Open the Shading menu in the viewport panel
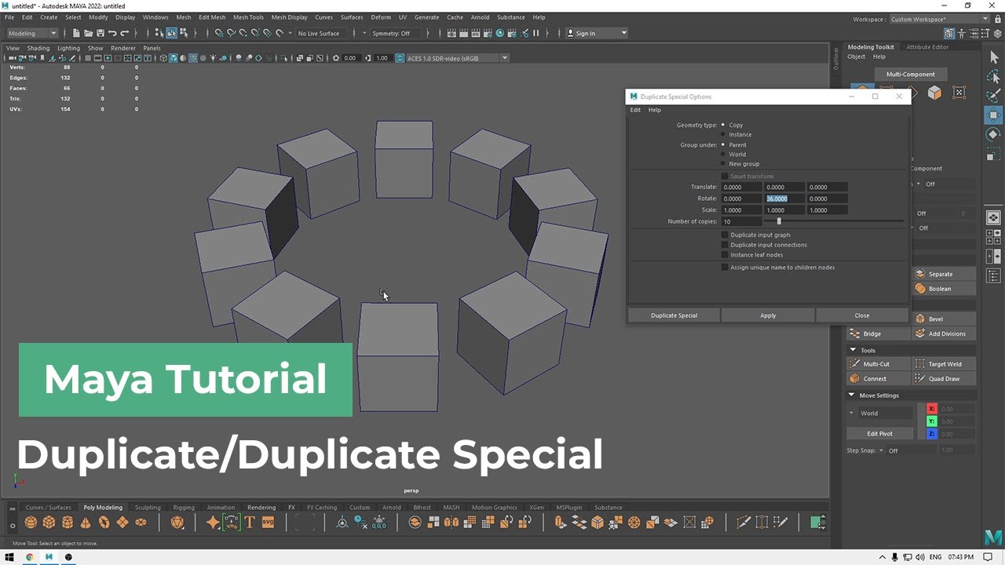Viewport: 1005px width, 565px height. [38, 48]
